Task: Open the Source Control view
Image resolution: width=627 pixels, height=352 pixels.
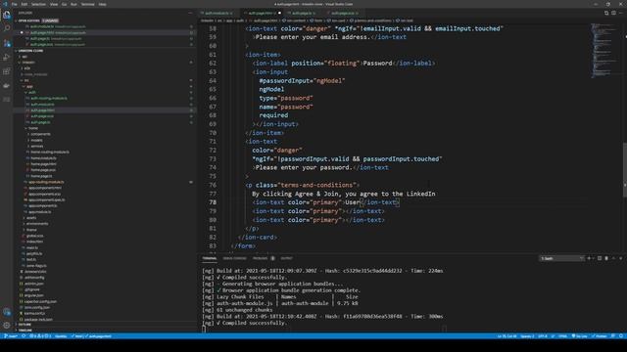Action: tap(7, 43)
